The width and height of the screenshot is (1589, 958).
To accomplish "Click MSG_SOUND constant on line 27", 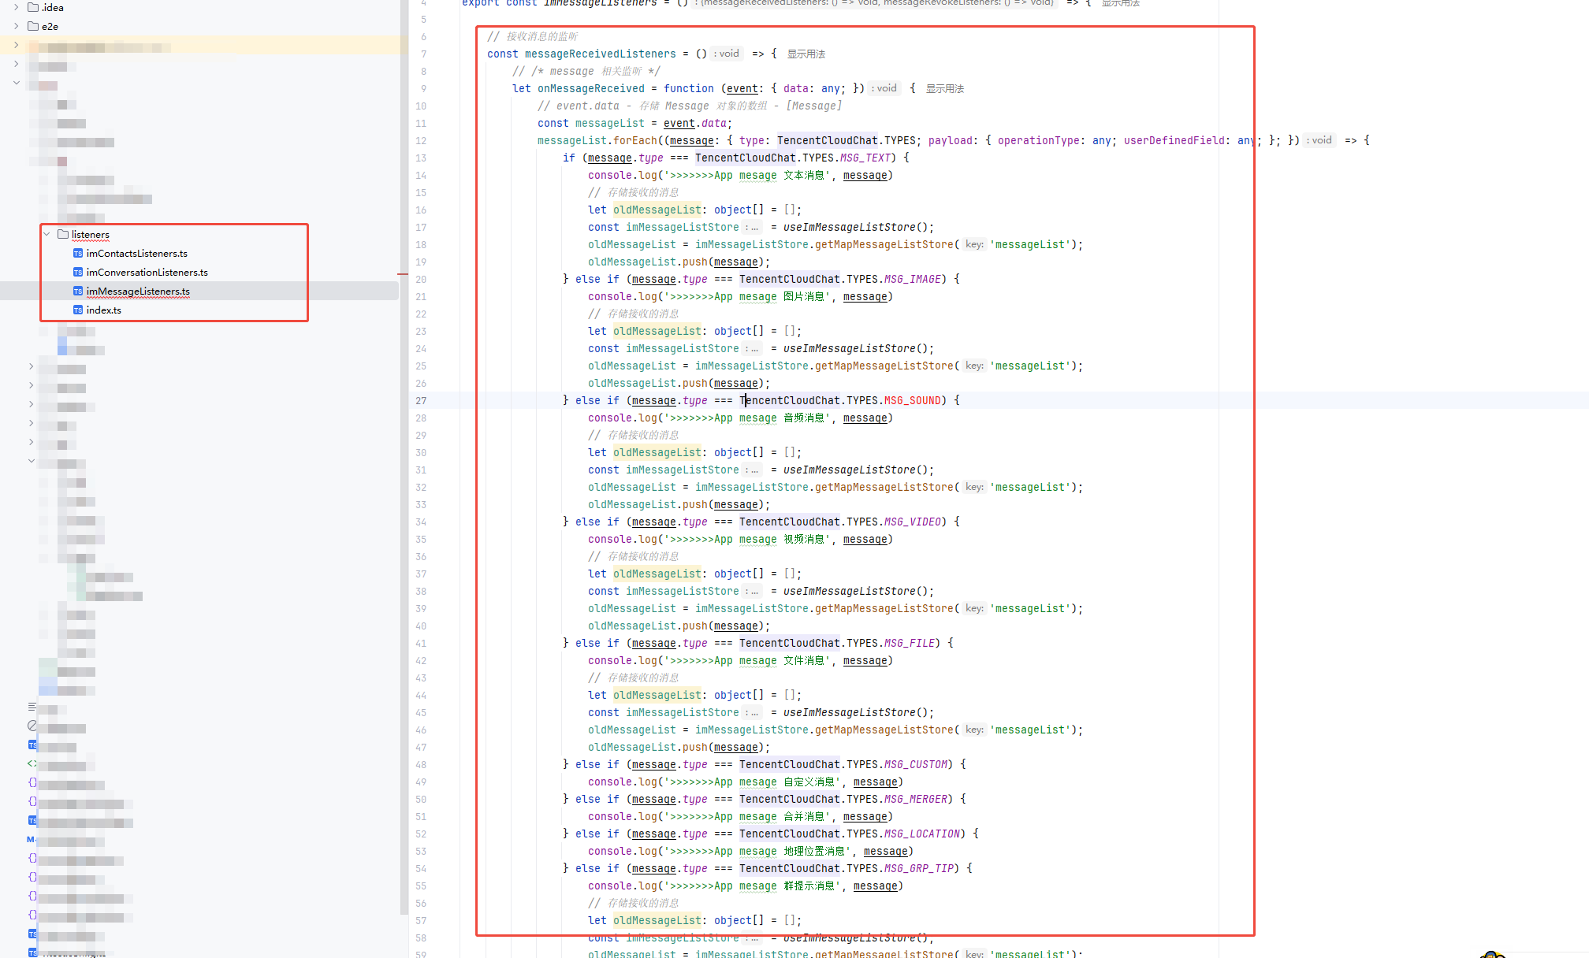I will pyautogui.click(x=912, y=401).
